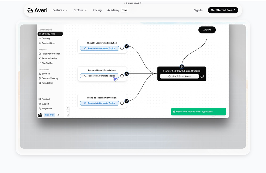Research & Generate Topics for Brand-to-Pipeline Conversion
This screenshot has width=266, height=173.
(99, 103)
